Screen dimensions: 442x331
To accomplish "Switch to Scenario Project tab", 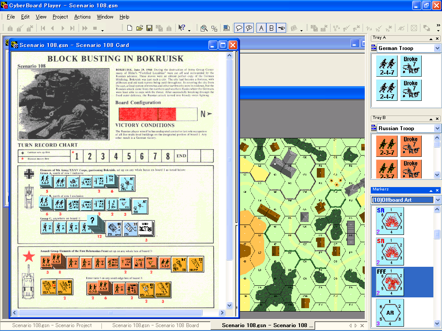I will [x=52, y=325].
